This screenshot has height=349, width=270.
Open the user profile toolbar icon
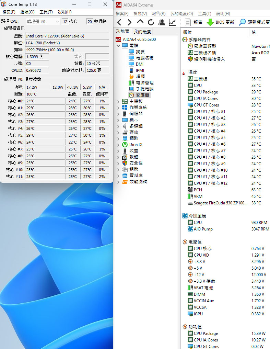[162, 22]
